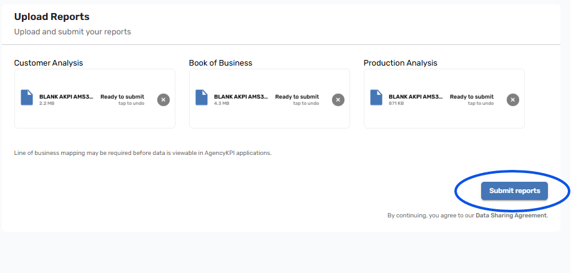Tap to undo under Production Analysis status
The image size is (571, 273).
[481, 104]
